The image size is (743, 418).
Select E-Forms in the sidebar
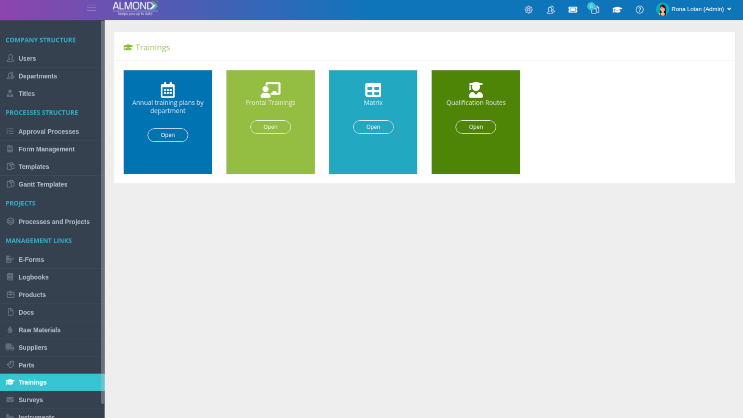[50, 260]
